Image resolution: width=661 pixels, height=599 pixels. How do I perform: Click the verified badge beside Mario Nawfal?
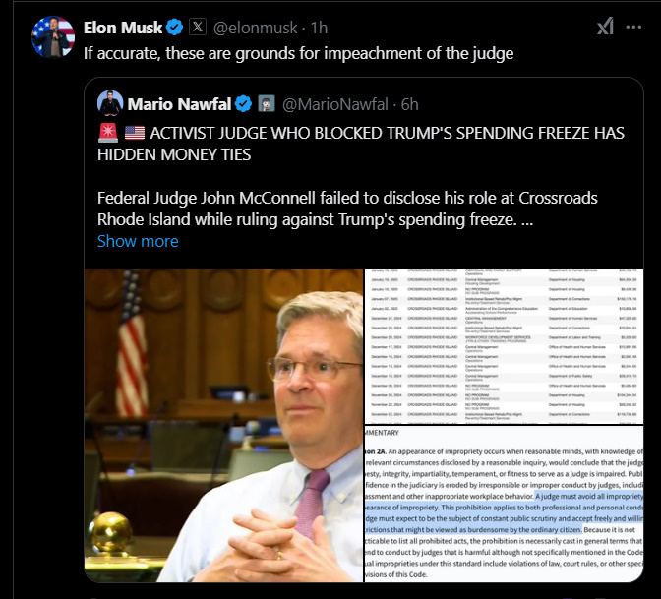click(x=243, y=104)
